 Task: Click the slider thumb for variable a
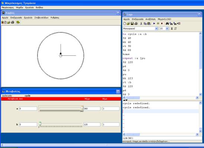pyautogui.click(x=82, y=107)
